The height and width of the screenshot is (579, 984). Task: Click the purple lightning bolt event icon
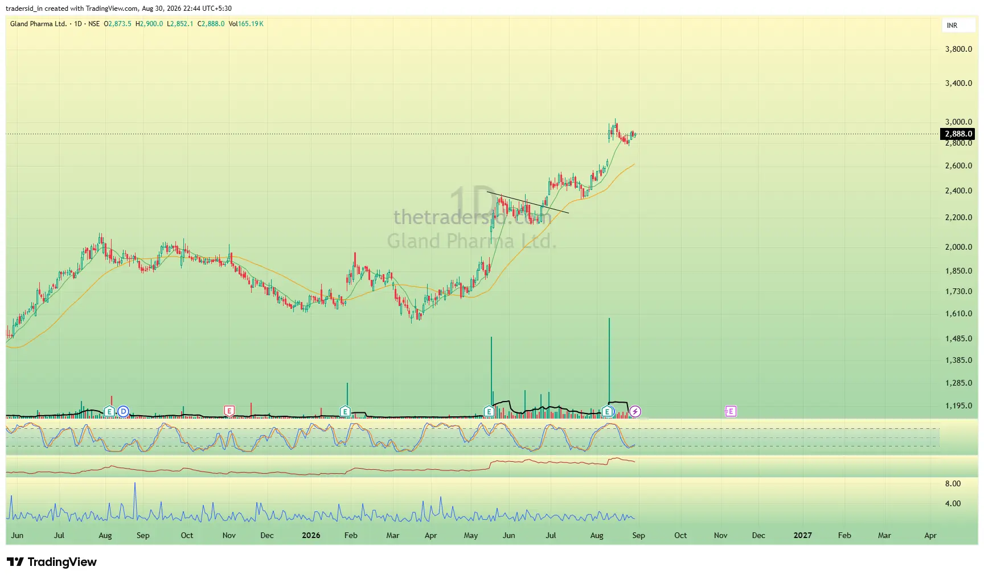635,411
